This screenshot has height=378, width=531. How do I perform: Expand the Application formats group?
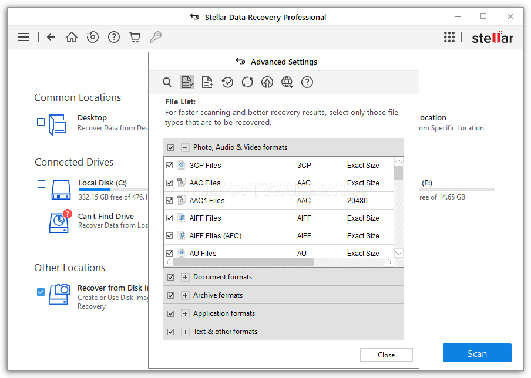coord(185,313)
